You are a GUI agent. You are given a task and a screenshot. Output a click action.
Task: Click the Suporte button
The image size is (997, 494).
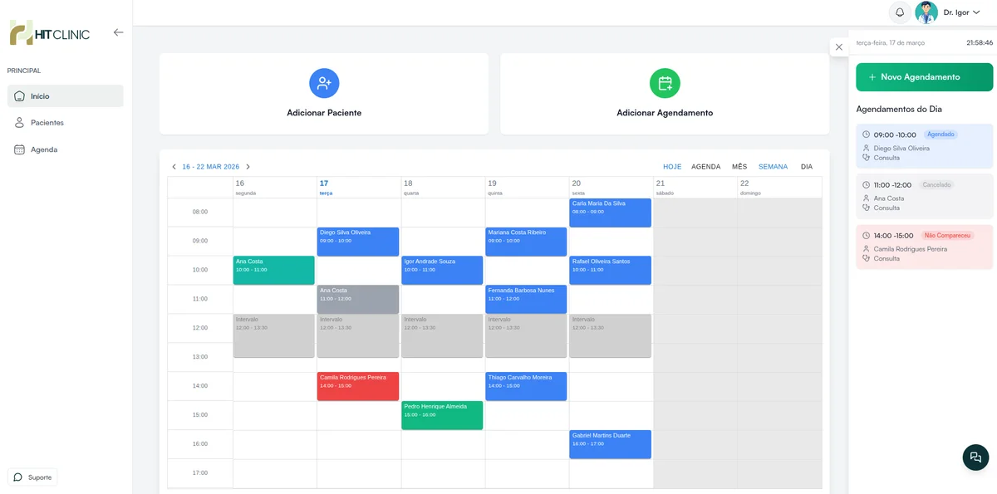[32, 477]
